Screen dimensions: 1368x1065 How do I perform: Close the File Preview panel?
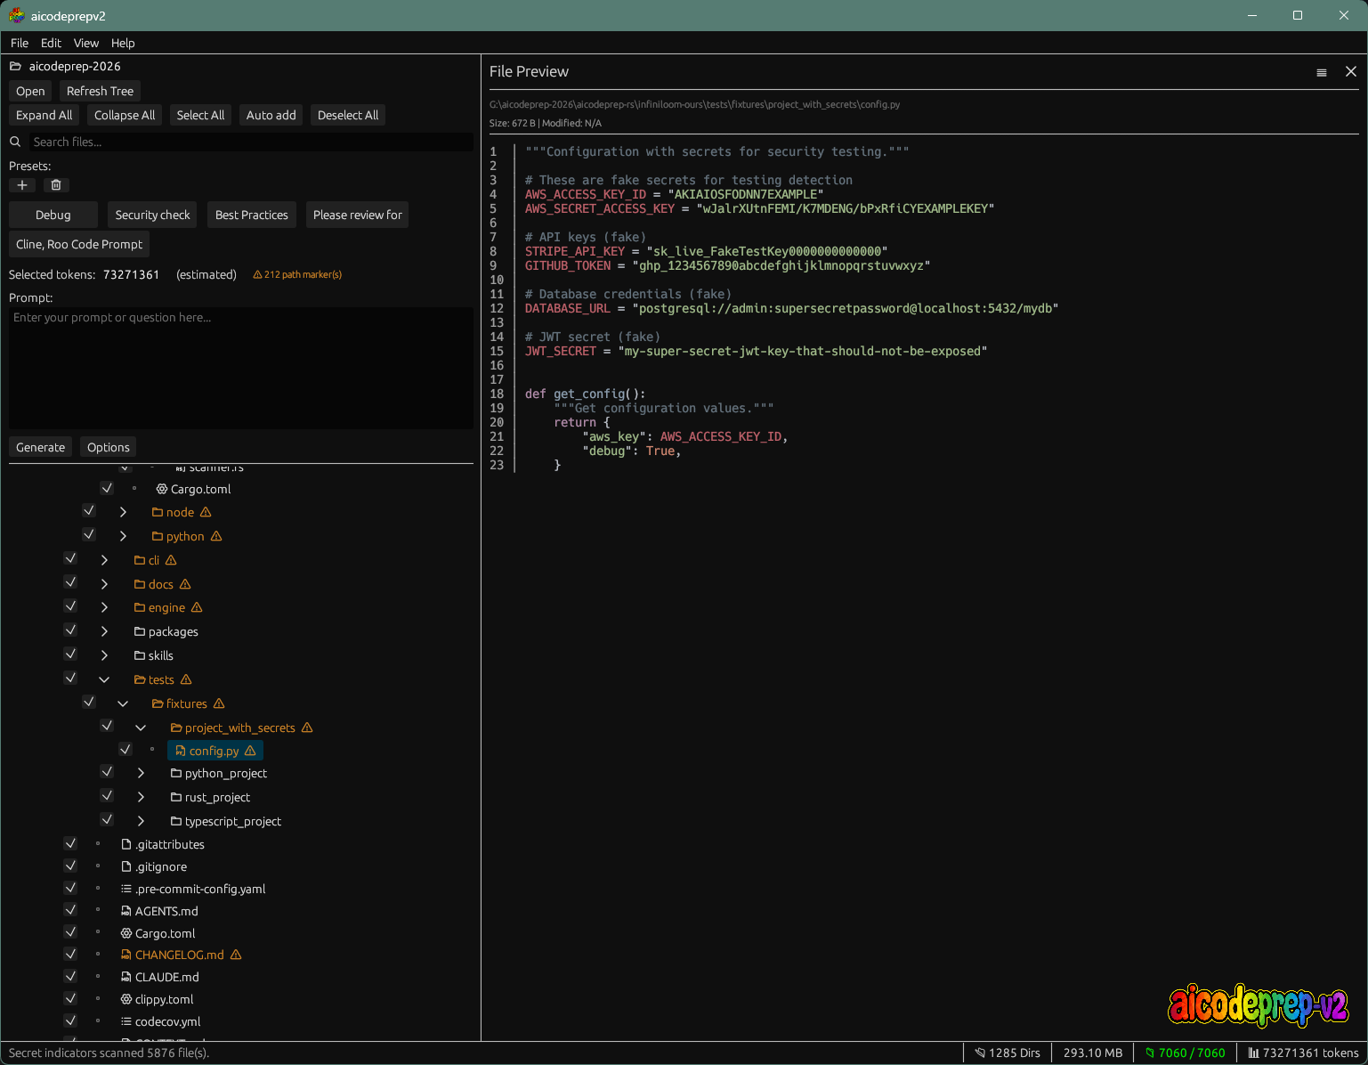pos(1351,71)
